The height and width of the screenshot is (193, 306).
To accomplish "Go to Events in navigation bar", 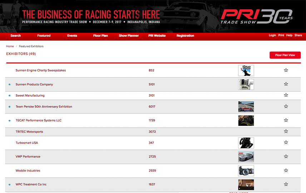I will point(72,36).
